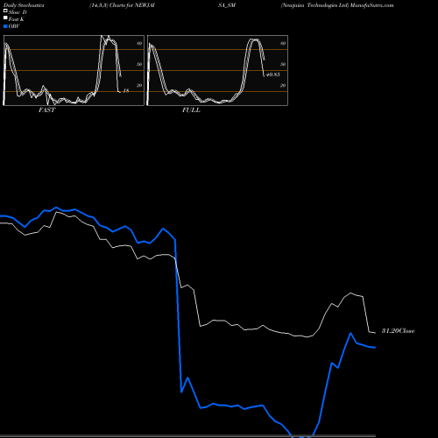
Task: Click the 20 axis label in FULL chart
Action: [283, 85]
